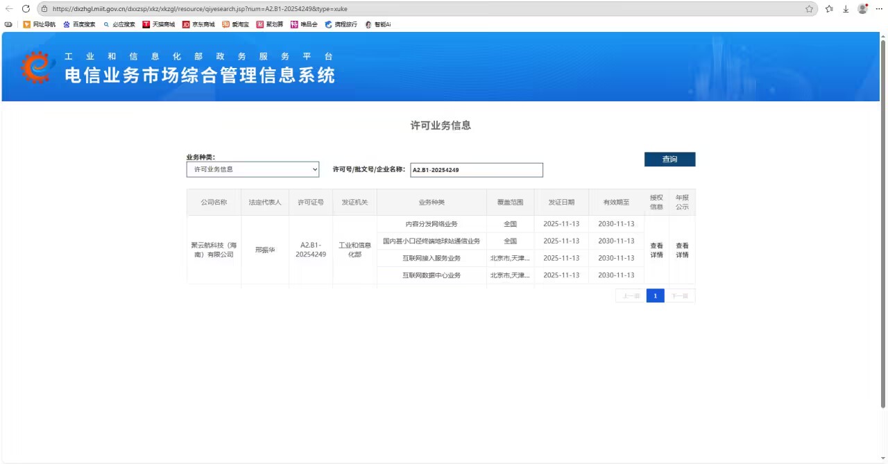Open the 智能Ai bookmark
This screenshot has width=888, height=464.
[379, 24]
